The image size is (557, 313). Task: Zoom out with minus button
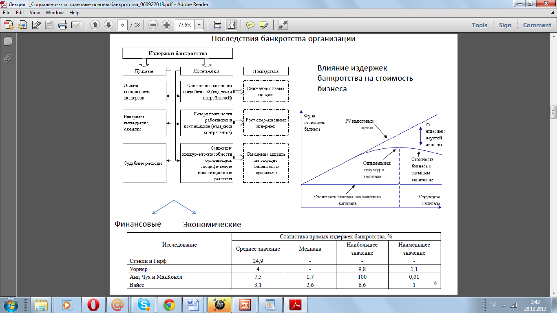[x=153, y=25]
